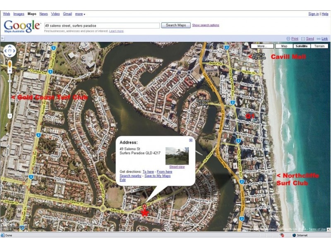Expand the more dropdown menu
This screenshot has height=248, width=331.
pos(80,14)
